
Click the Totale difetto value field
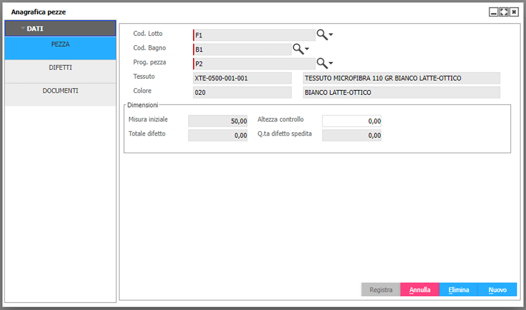218,135
